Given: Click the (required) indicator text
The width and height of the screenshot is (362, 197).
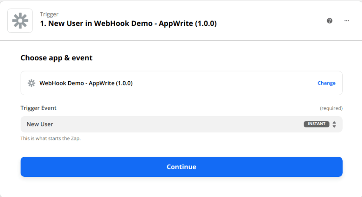Looking at the screenshot, I should pyautogui.click(x=331, y=108).
